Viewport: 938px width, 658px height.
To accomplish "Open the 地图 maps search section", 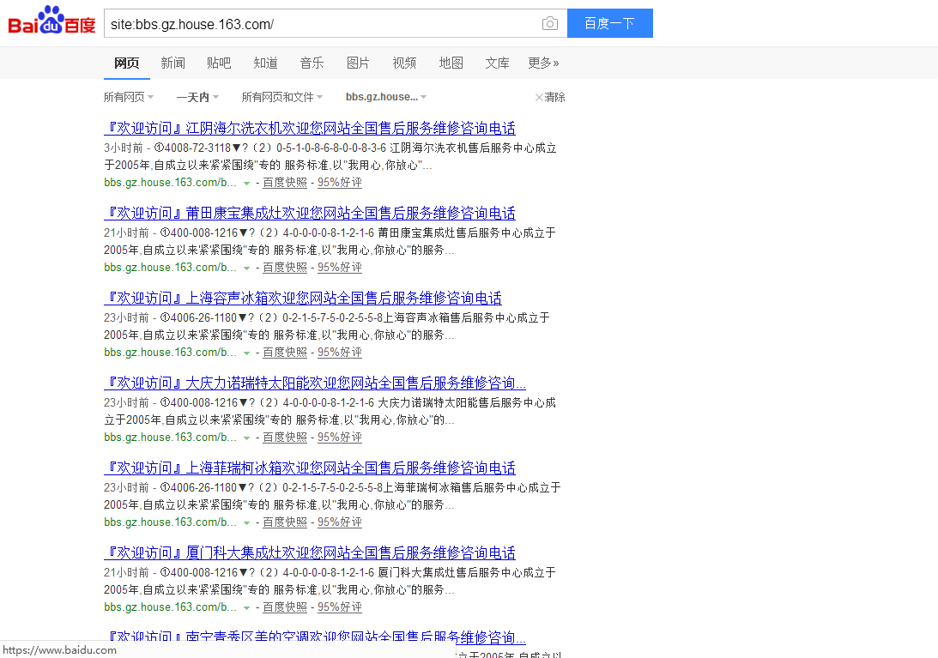I will (x=451, y=63).
